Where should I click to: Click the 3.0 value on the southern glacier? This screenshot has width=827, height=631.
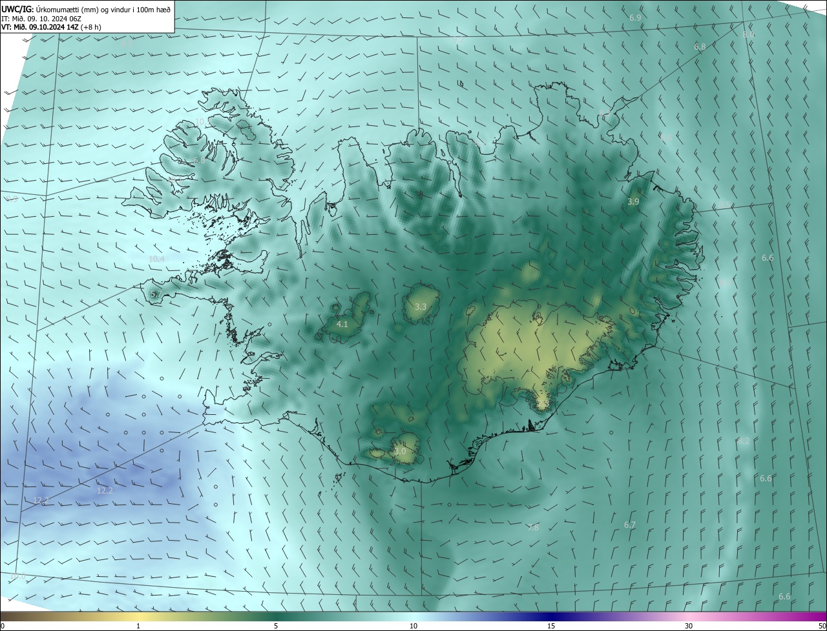[x=400, y=452]
